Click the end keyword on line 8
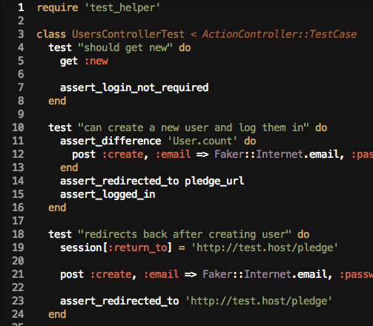 point(57,101)
